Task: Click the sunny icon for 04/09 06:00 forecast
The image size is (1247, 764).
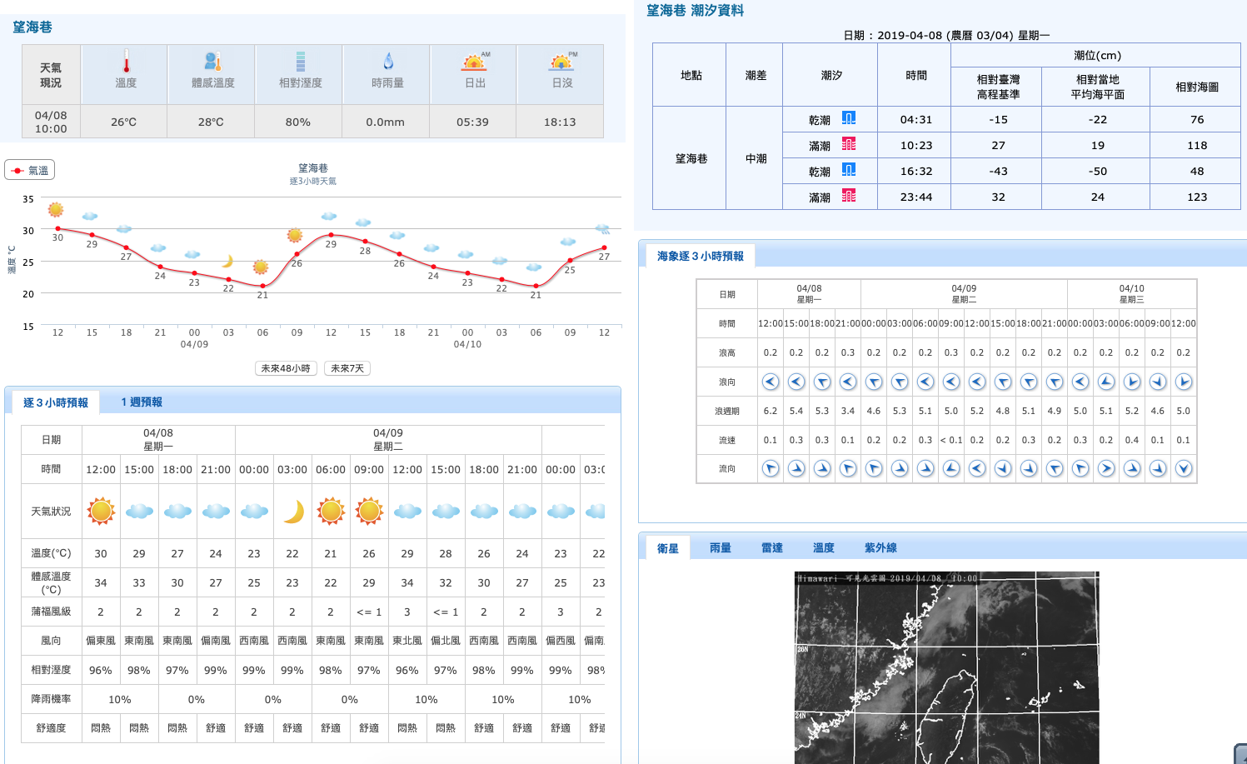Action: (x=331, y=511)
